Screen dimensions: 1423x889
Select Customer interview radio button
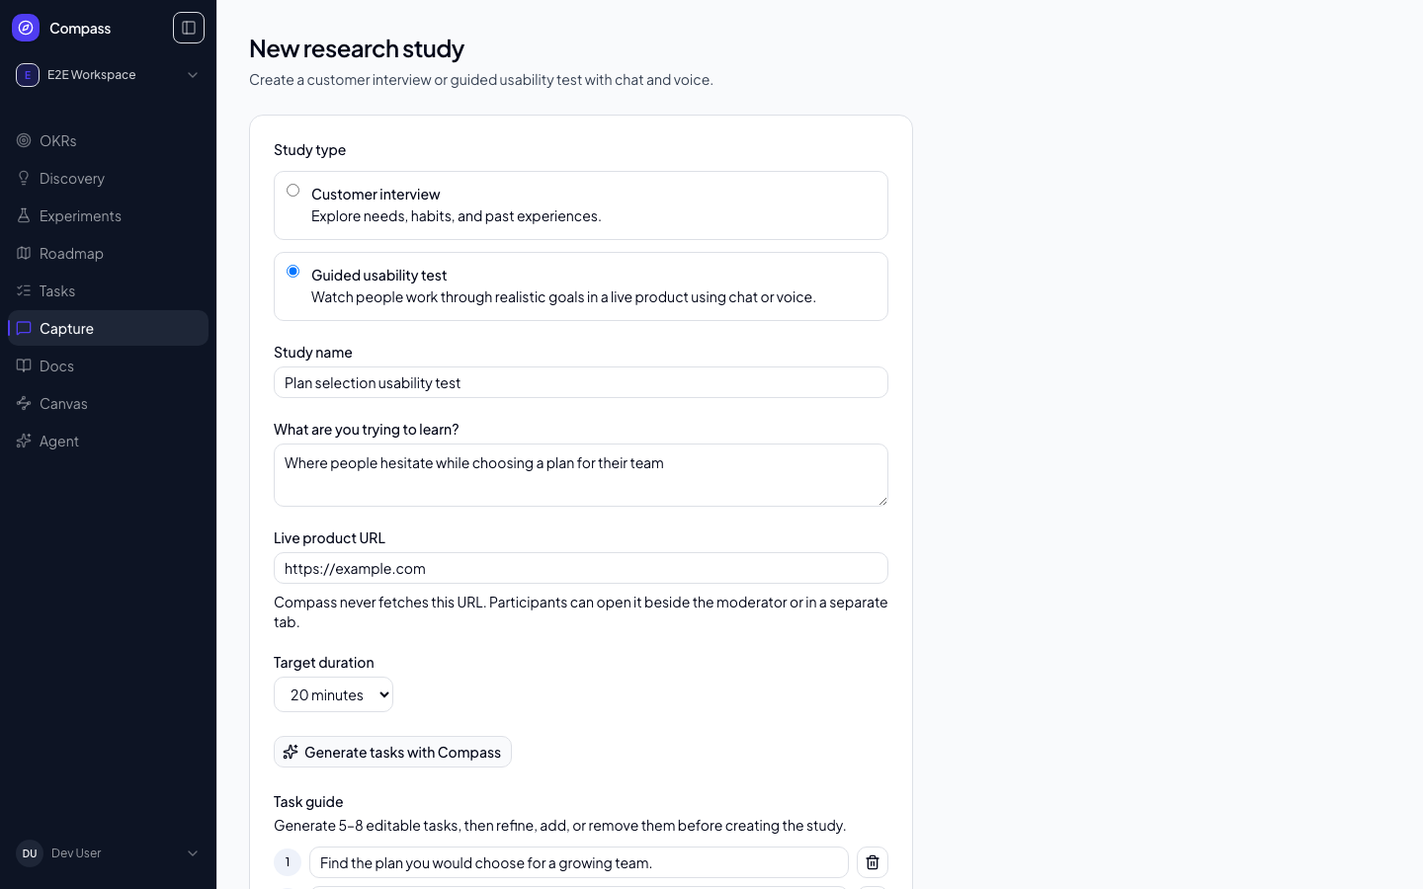click(x=293, y=191)
